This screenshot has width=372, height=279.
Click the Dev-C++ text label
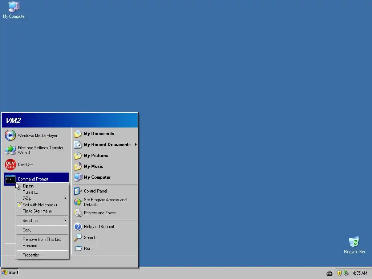(x=25, y=165)
